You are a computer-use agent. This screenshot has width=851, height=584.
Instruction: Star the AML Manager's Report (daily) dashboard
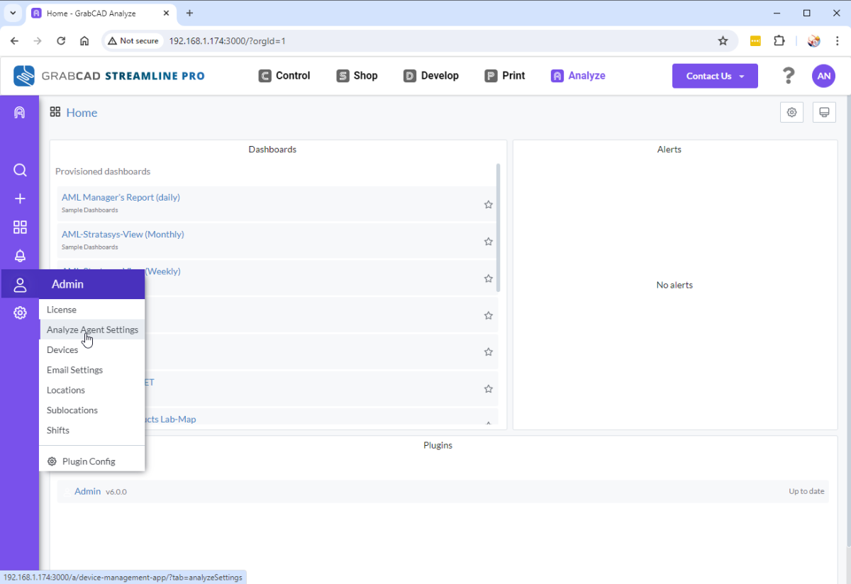[488, 205]
